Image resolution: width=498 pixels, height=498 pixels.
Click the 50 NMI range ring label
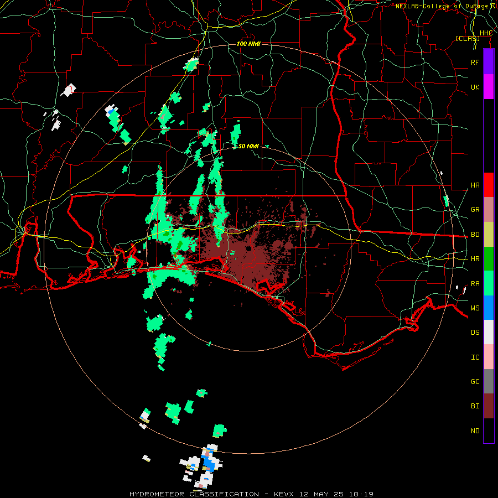pyautogui.click(x=248, y=146)
